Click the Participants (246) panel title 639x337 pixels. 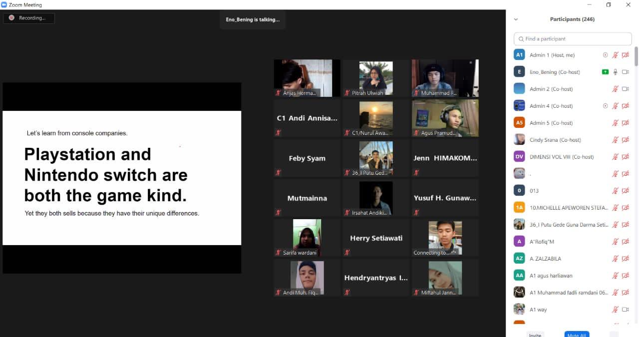[x=572, y=19]
